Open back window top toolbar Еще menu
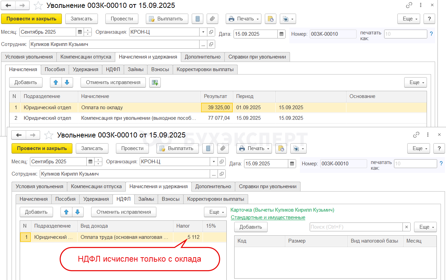Image resolution: width=446 pixels, height=280 pixels. point(409,19)
